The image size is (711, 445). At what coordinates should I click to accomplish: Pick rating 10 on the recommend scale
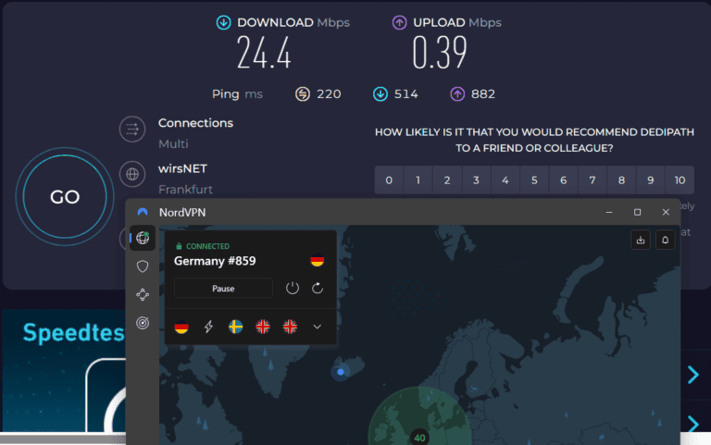pyautogui.click(x=680, y=180)
